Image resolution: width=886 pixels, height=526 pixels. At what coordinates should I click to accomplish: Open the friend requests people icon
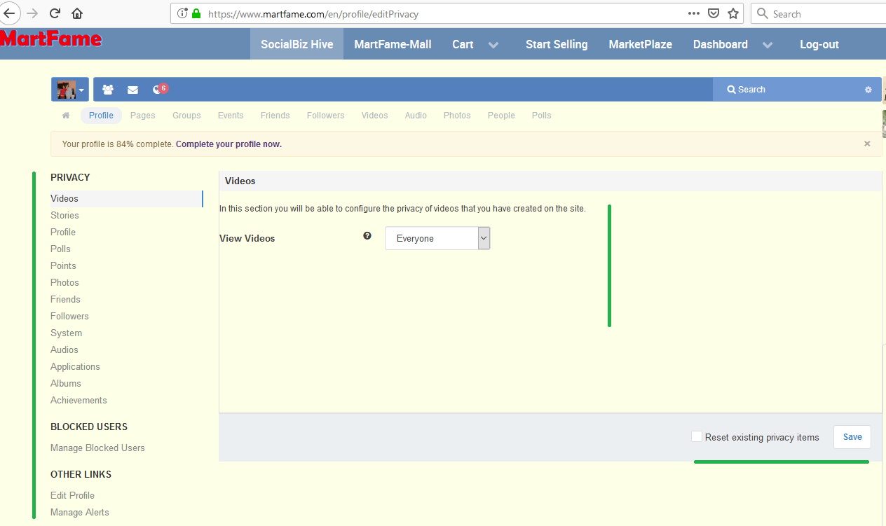pyautogui.click(x=108, y=90)
